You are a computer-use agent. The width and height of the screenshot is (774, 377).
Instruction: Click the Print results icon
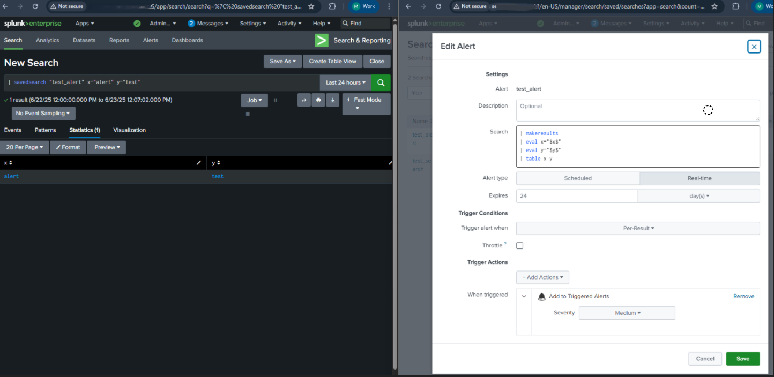click(x=318, y=100)
